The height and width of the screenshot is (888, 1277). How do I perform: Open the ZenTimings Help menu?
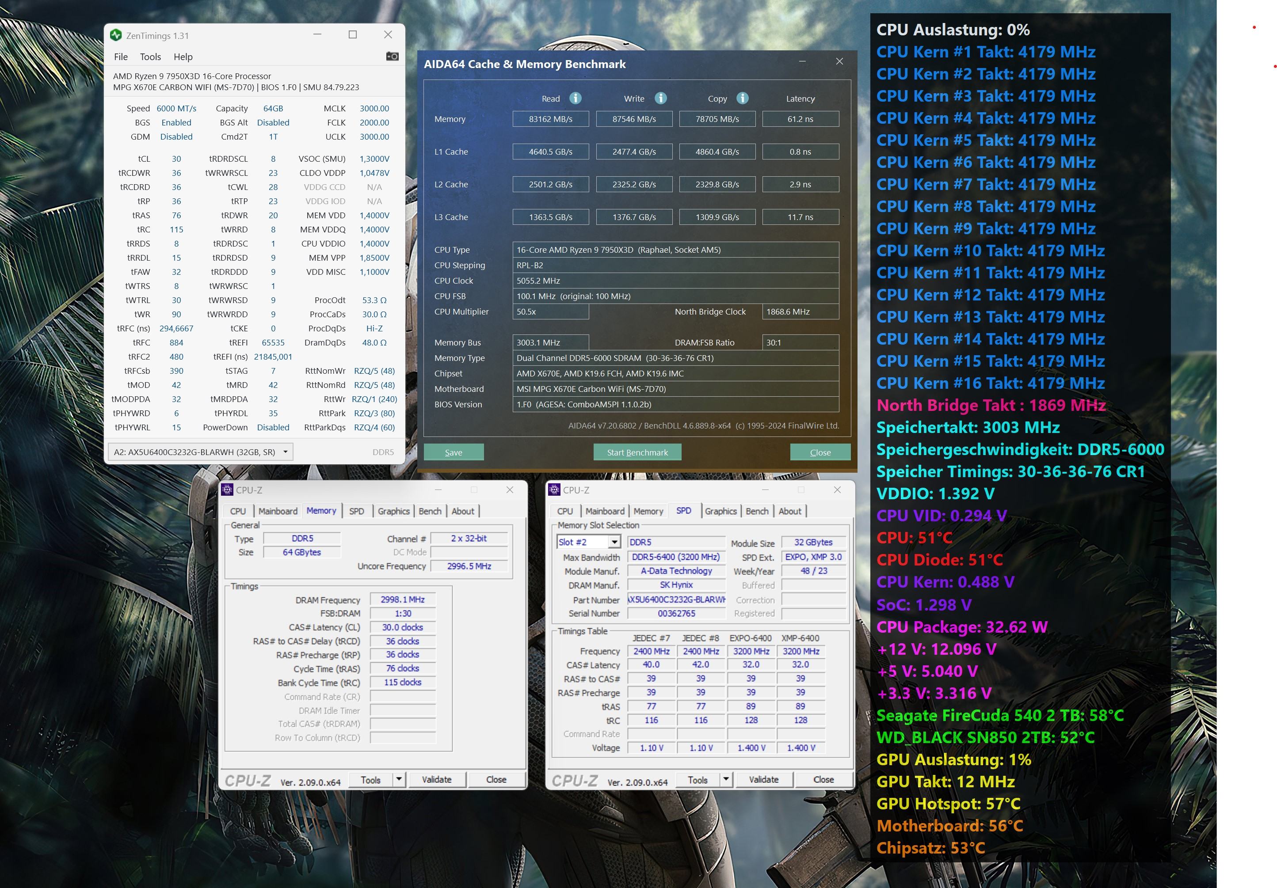click(183, 57)
